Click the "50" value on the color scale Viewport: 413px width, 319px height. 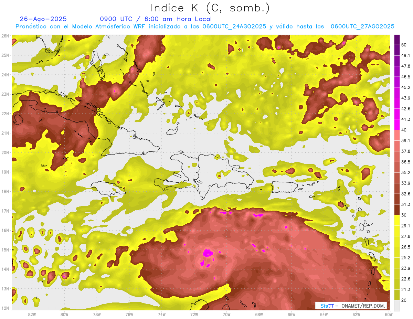coord(404,45)
